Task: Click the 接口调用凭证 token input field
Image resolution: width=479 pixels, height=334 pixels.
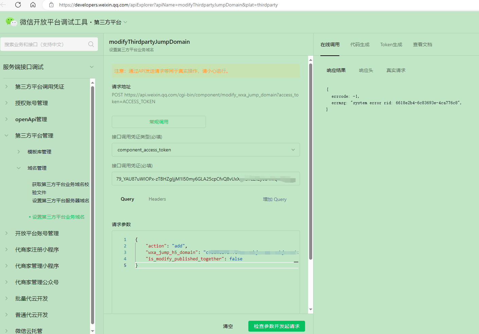Action: pyautogui.click(x=206, y=179)
